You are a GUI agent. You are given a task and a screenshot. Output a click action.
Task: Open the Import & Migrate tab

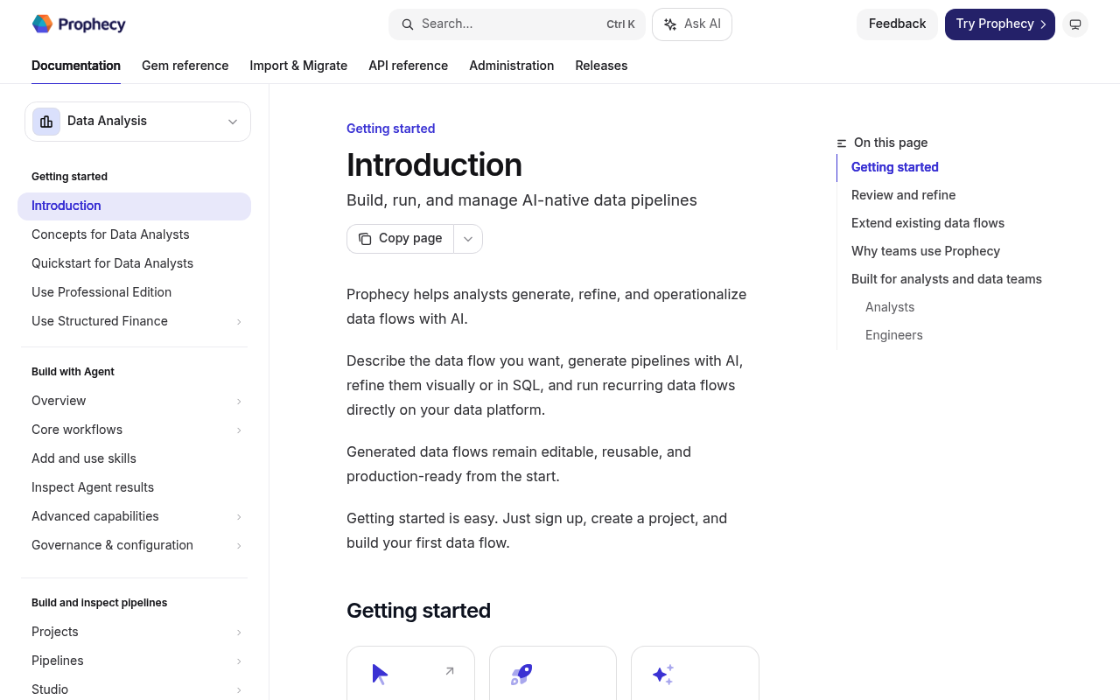pyautogui.click(x=298, y=66)
